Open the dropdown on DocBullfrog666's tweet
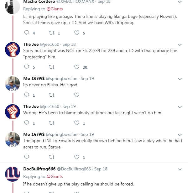 click(x=180, y=169)
